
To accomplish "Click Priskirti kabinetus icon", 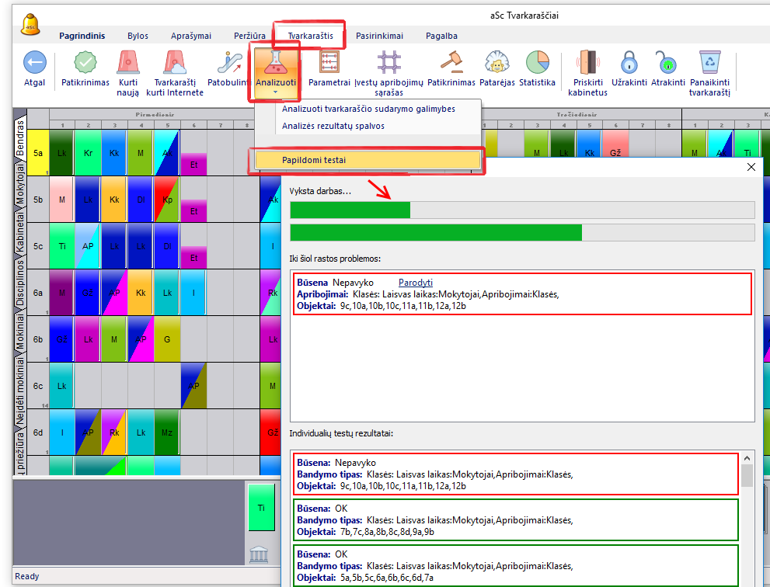I will (x=587, y=64).
